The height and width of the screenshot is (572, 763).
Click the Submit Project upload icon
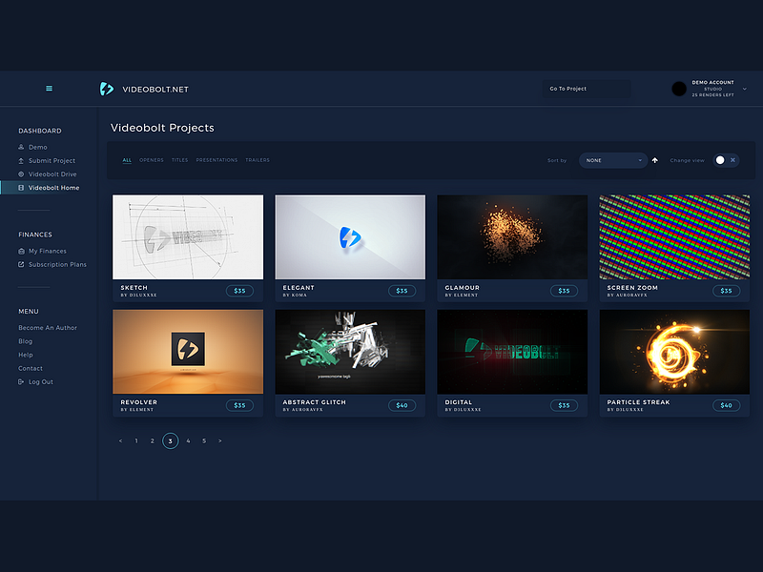coord(21,160)
